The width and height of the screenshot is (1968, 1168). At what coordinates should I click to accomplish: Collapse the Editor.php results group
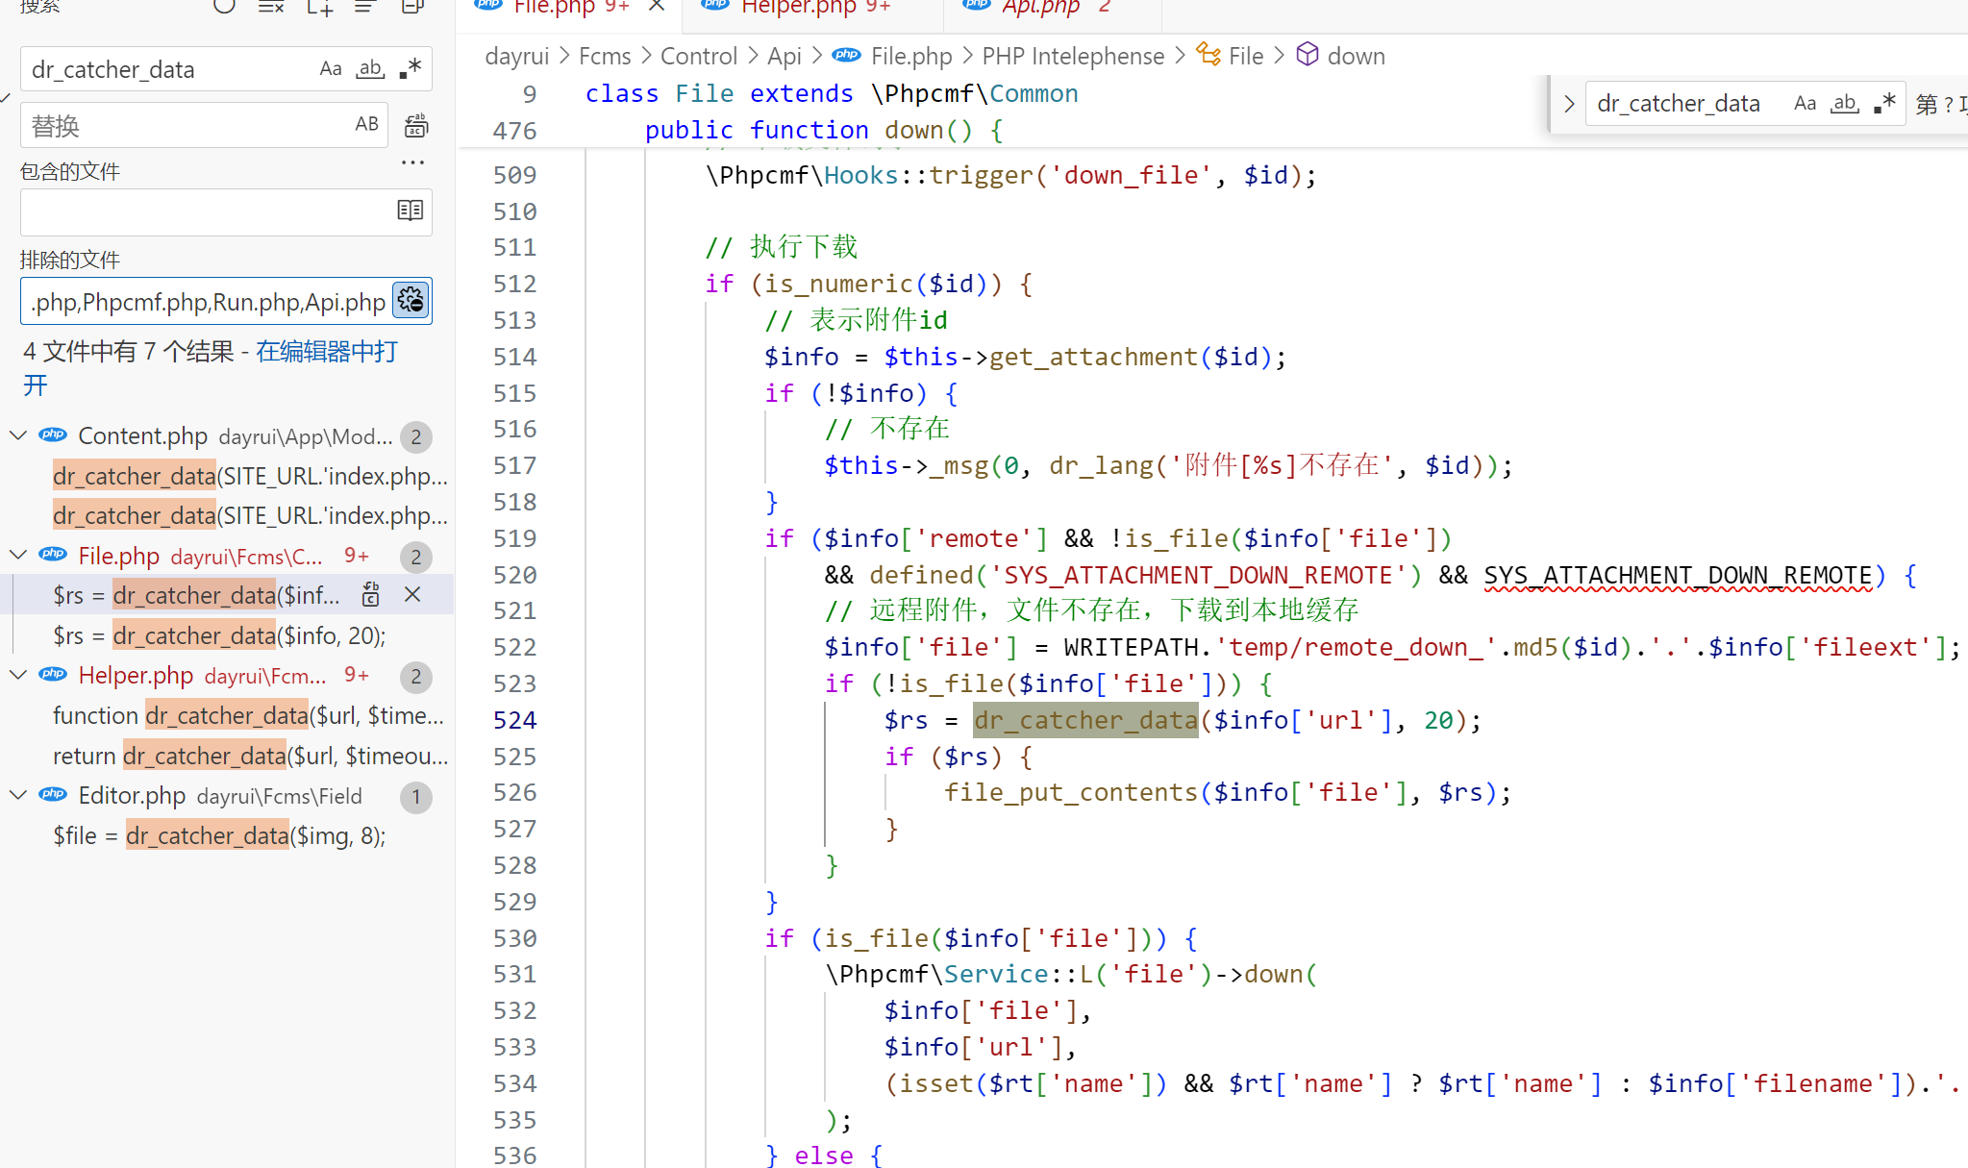tap(17, 795)
